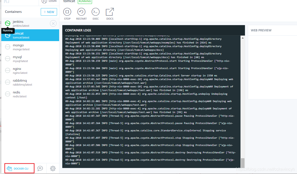The height and width of the screenshot is (174, 297).
Task: Click the rabbitmq:latest image label
Action: (22, 85)
